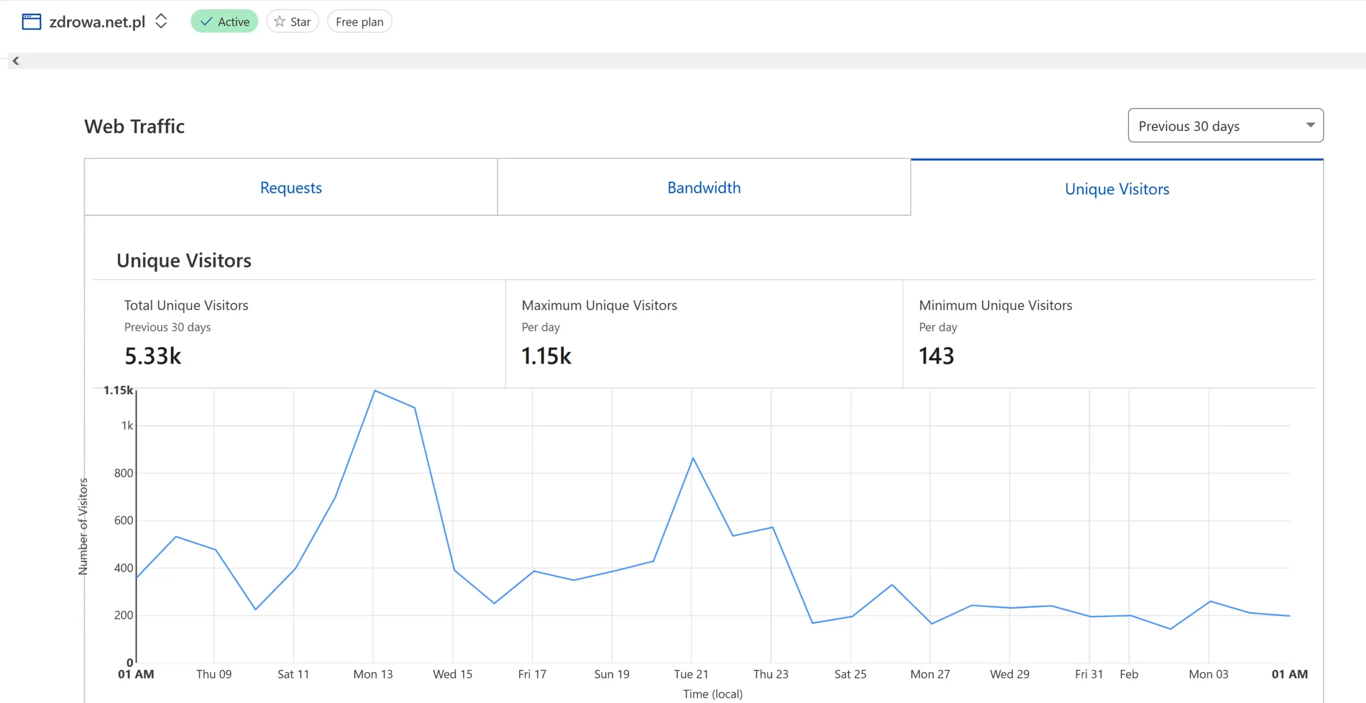Click the Active status checkmark badge
This screenshot has height=703, width=1366.
(224, 22)
